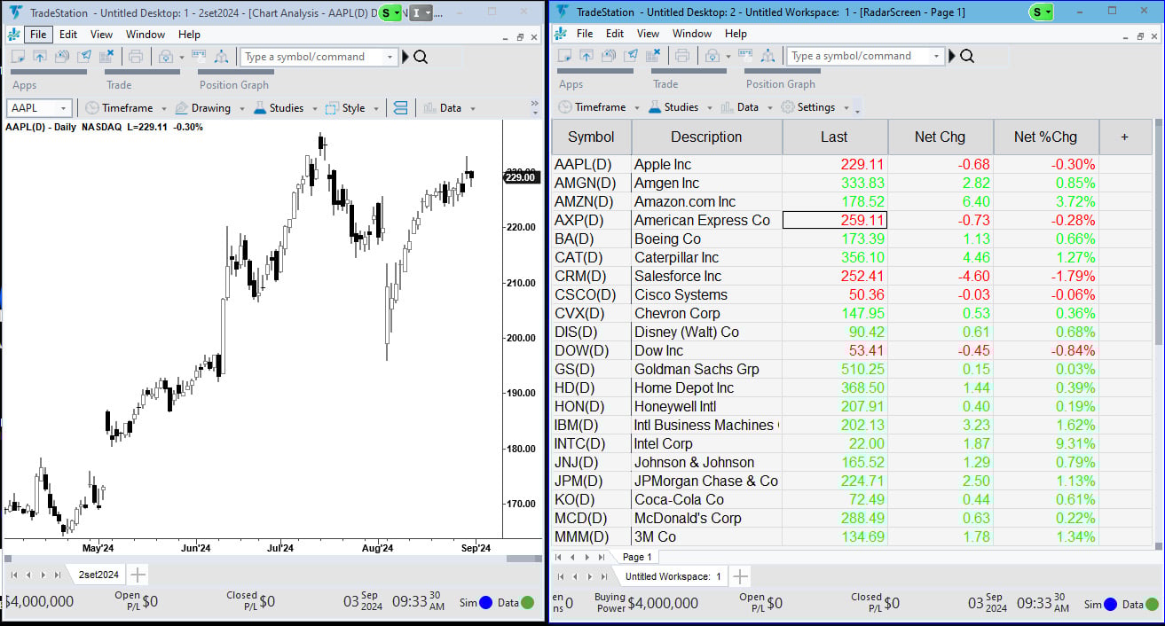1165x626 pixels.
Task: Click the Last column header
Action: click(834, 137)
